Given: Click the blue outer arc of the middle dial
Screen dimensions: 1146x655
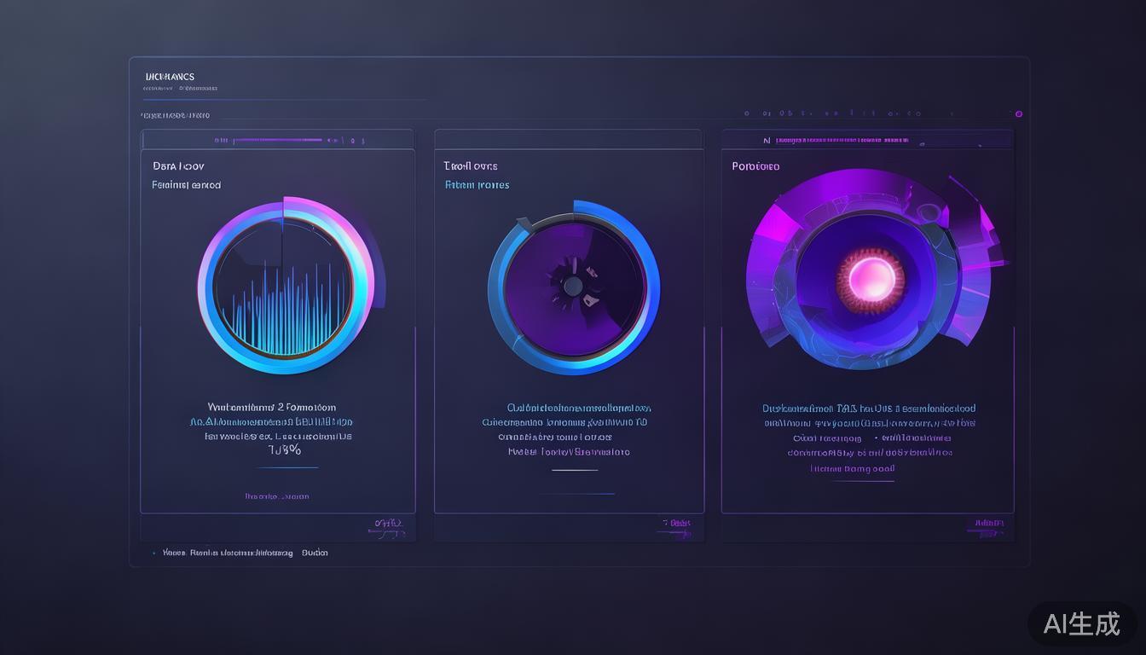Looking at the screenshot, I should pyautogui.click(x=646, y=256).
